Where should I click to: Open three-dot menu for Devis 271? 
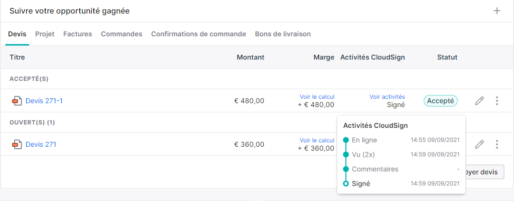click(497, 144)
